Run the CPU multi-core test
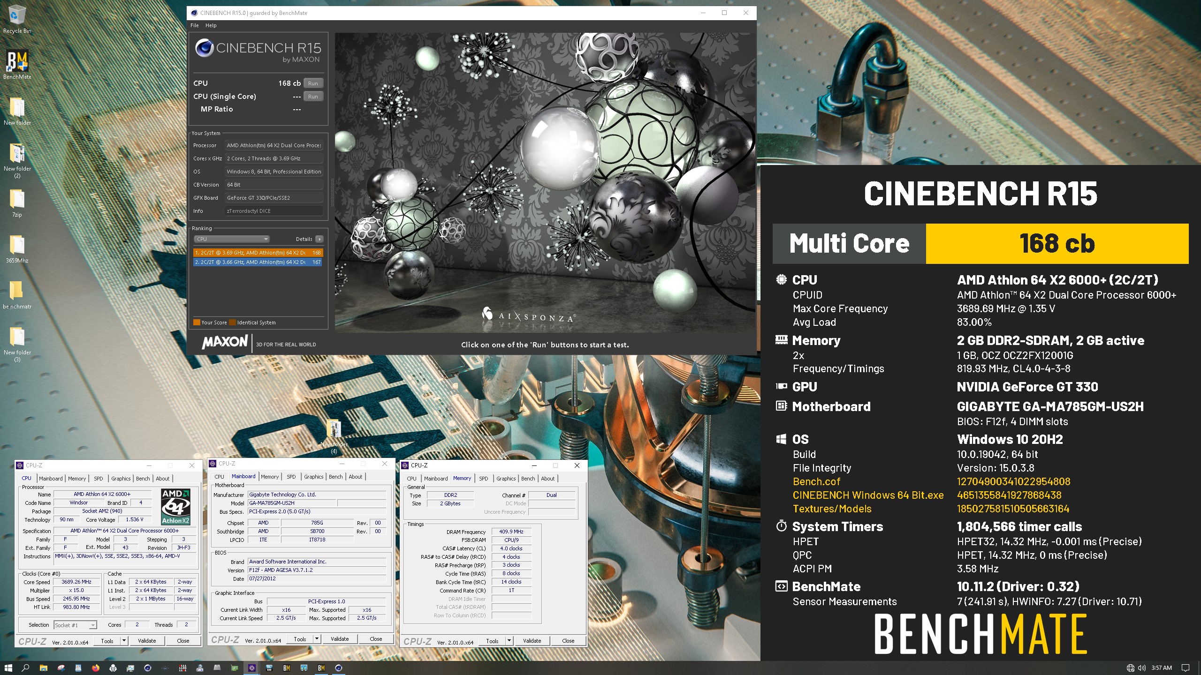This screenshot has width=1201, height=675. click(313, 83)
